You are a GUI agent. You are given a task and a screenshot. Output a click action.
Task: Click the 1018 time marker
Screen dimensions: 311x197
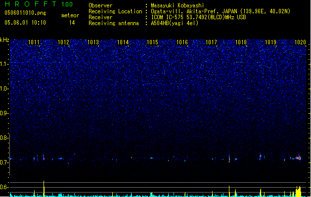(x=241, y=42)
